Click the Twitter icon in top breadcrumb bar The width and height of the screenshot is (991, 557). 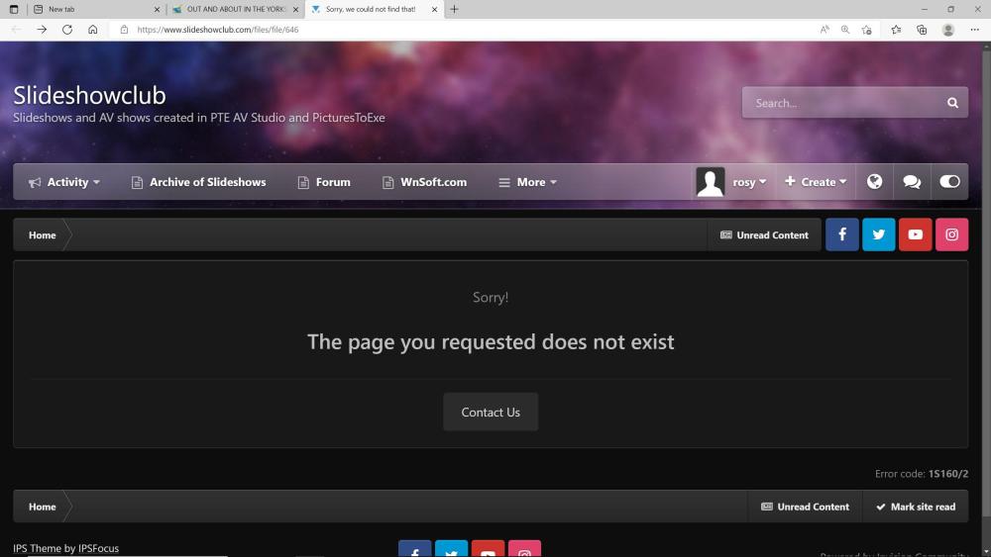tap(878, 234)
